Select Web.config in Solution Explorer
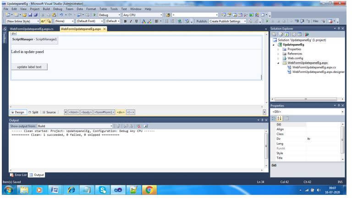 click(295, 58)
